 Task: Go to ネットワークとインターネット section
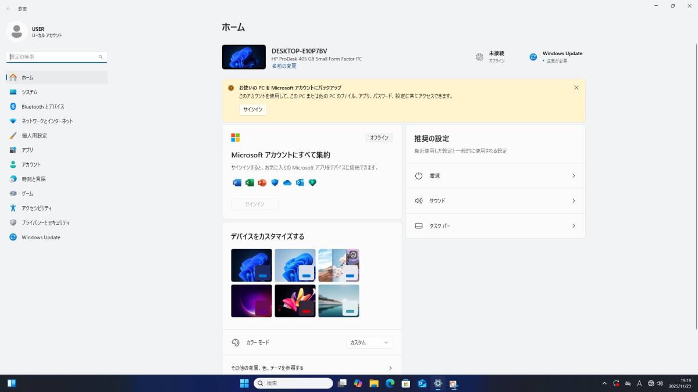(x=47, y=121)
